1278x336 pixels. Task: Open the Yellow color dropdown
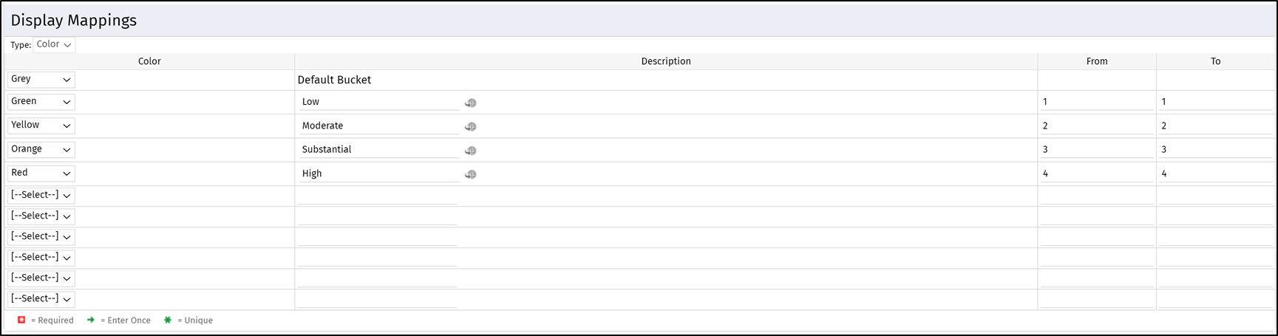(41, 126)
